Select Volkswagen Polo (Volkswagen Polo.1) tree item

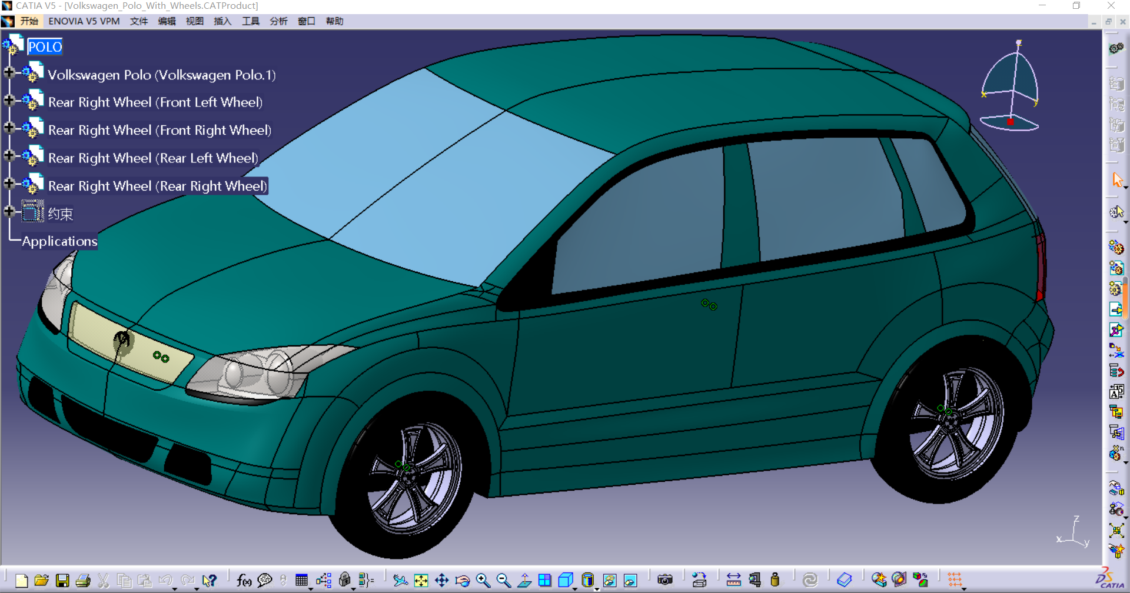point(162,75)
